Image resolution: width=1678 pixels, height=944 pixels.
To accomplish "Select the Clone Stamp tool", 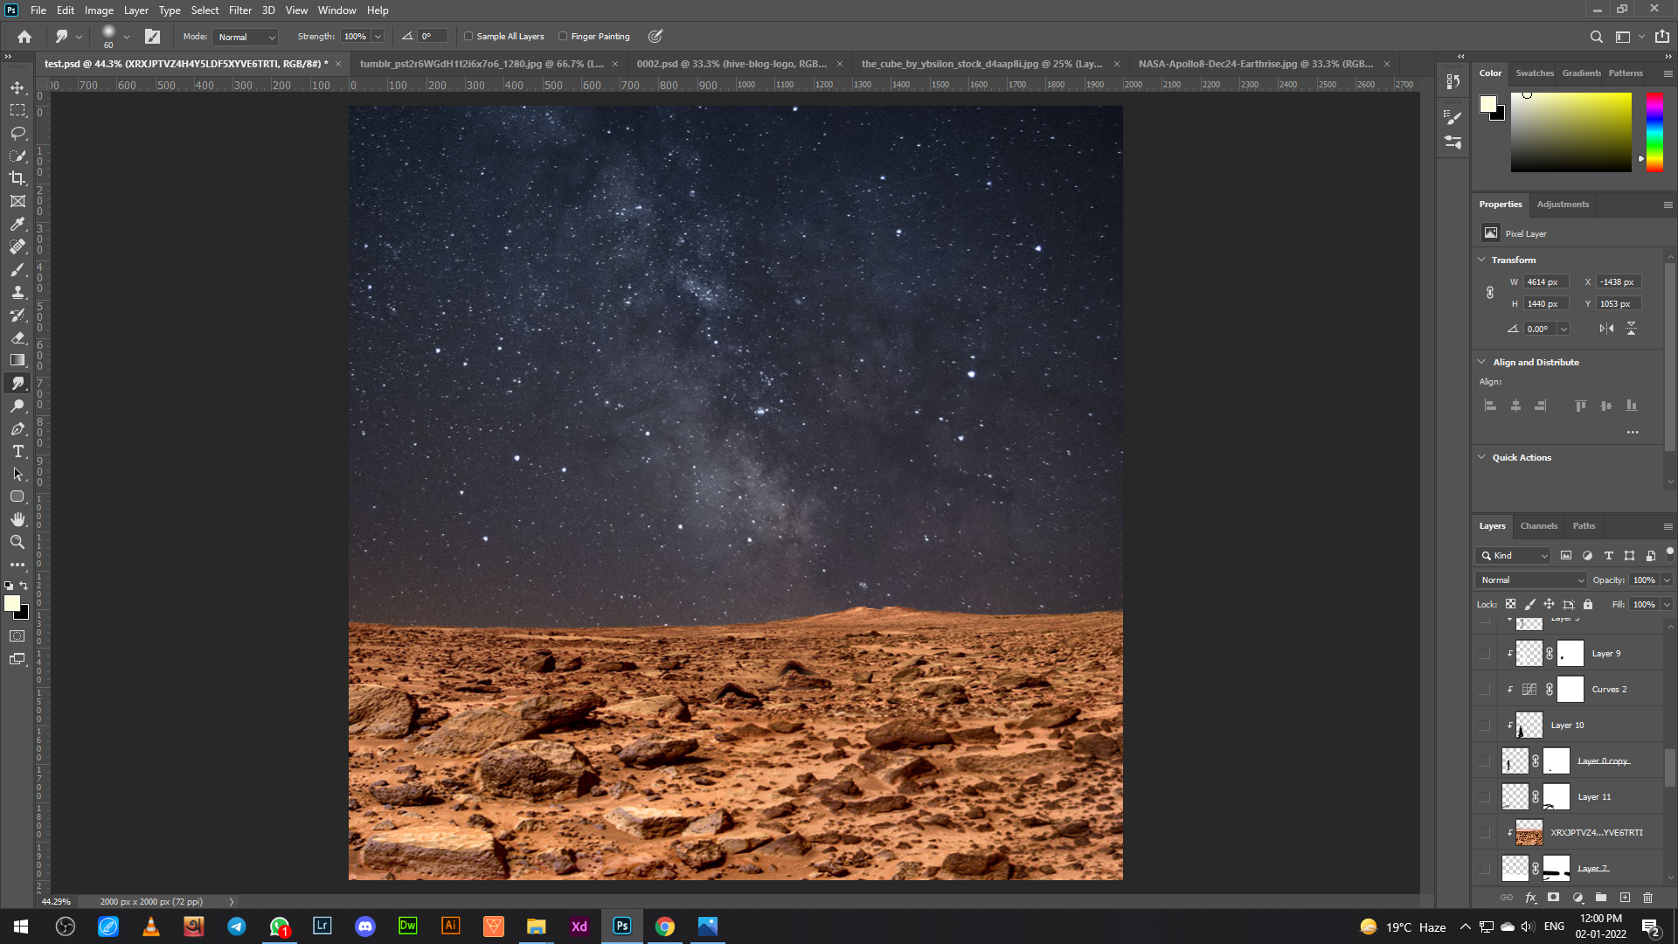I will (x=17, y=292).
